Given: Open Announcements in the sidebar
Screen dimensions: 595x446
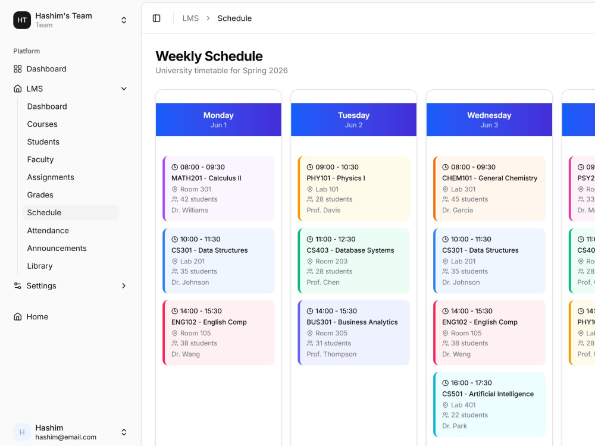Looking at the screenshot, I should coord(71,248).
